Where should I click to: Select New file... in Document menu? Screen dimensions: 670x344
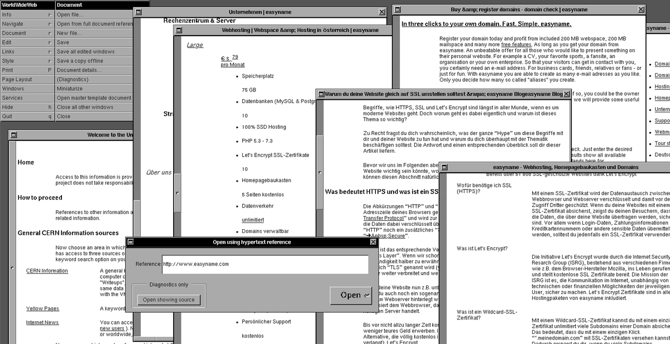[94, 33]
